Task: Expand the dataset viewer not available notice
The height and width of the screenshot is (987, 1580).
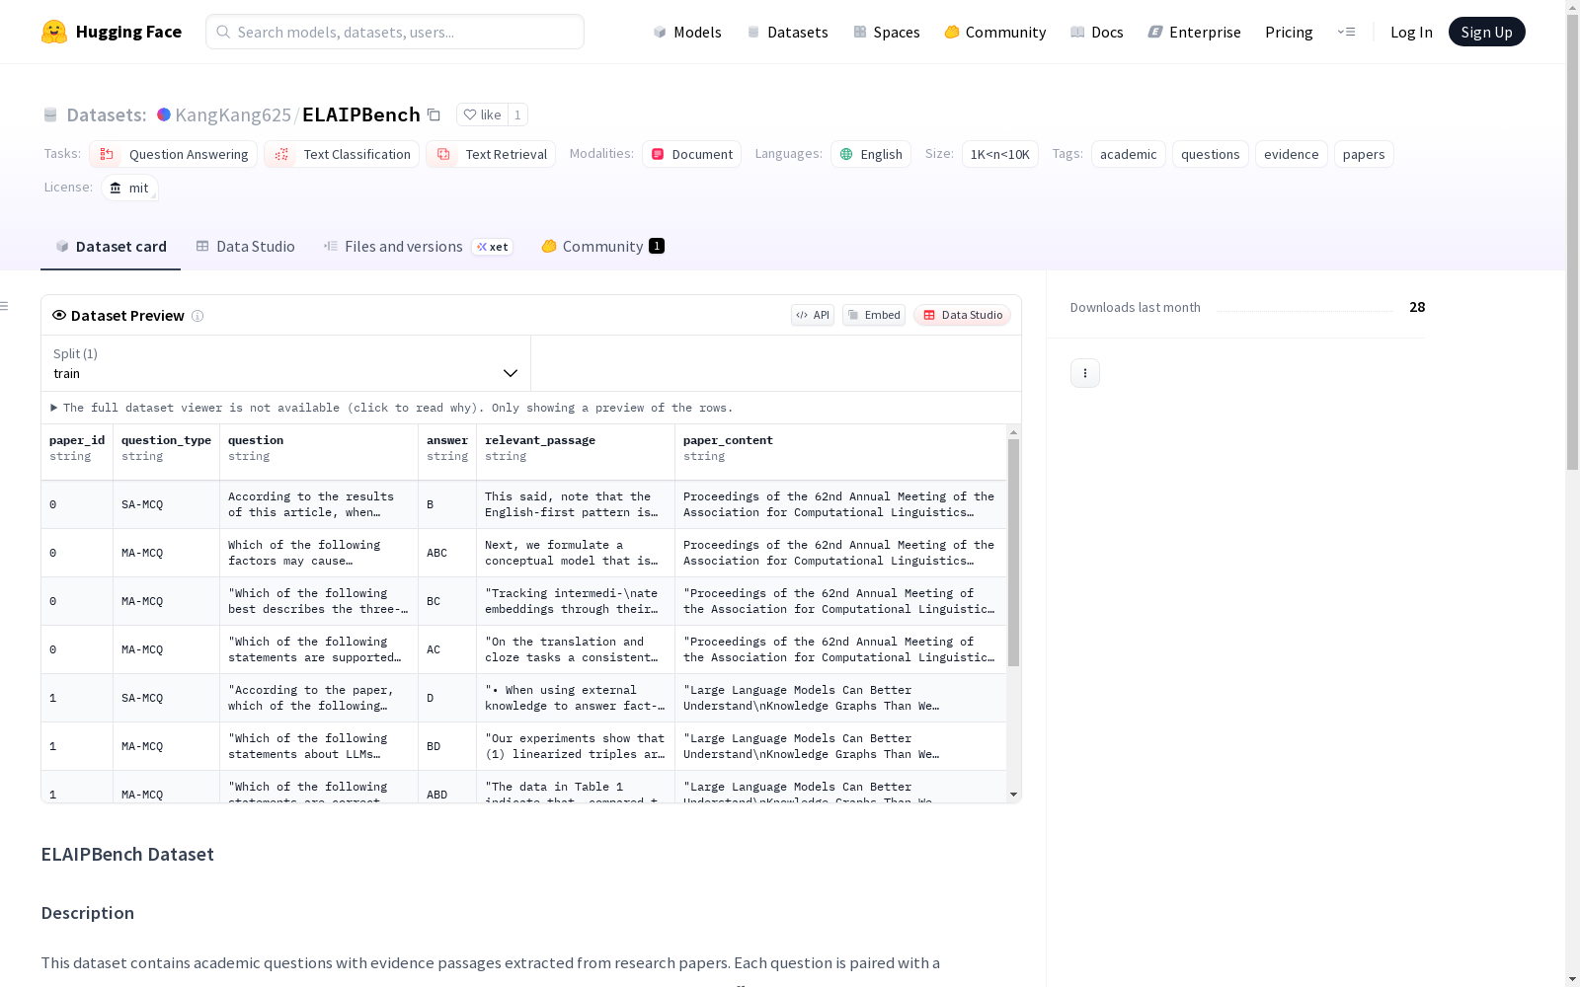Action: [x=391, y=408]
